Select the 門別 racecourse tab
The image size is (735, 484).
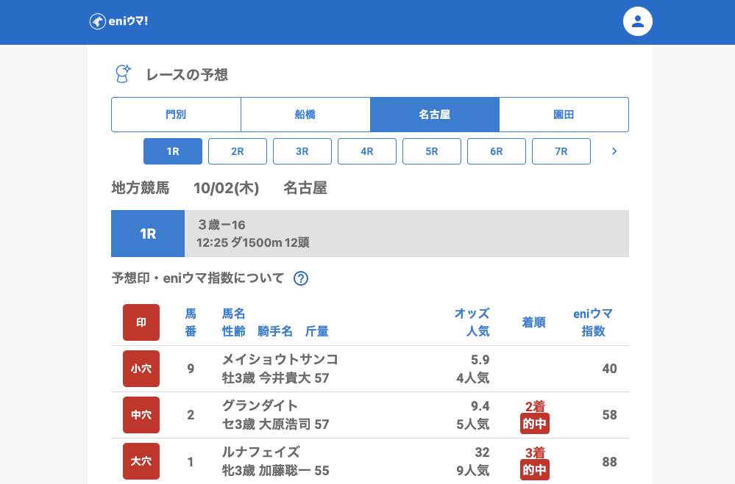point(176,115)
